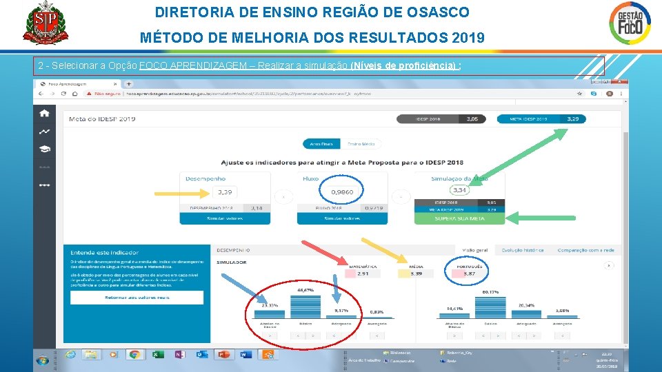Click the Simulação da Meta value 3,34

coord(459,190)
